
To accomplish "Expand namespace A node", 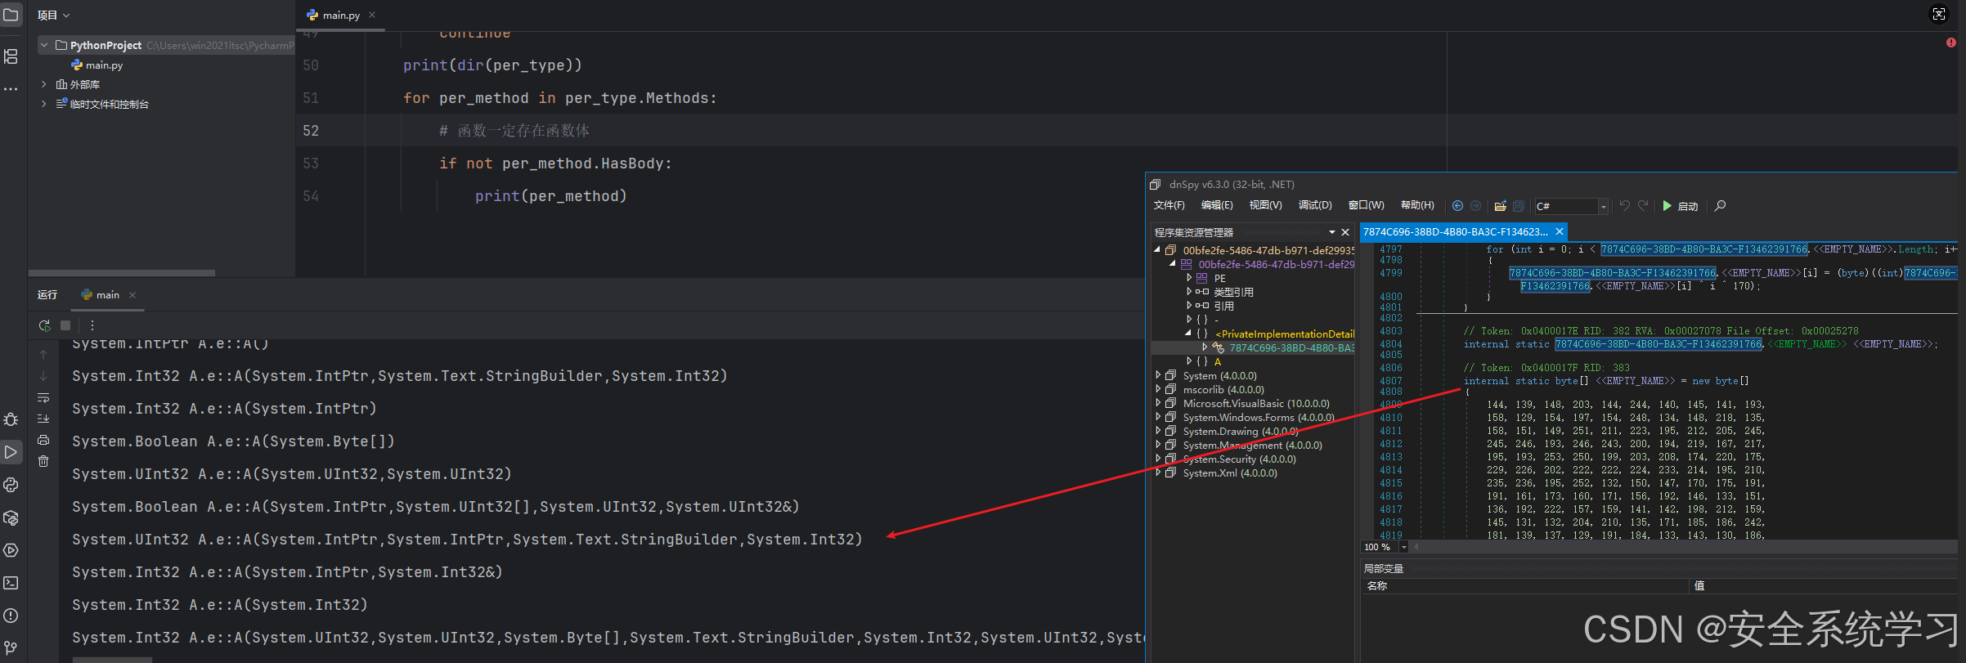I will point(1189,361).
